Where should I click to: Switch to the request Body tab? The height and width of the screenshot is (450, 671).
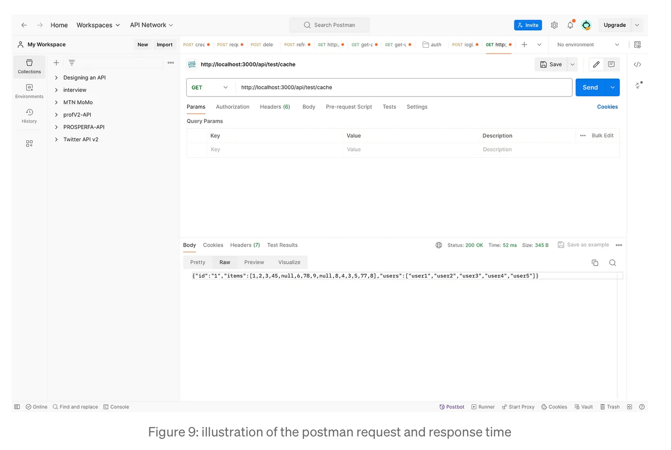(x=309, y=107)
